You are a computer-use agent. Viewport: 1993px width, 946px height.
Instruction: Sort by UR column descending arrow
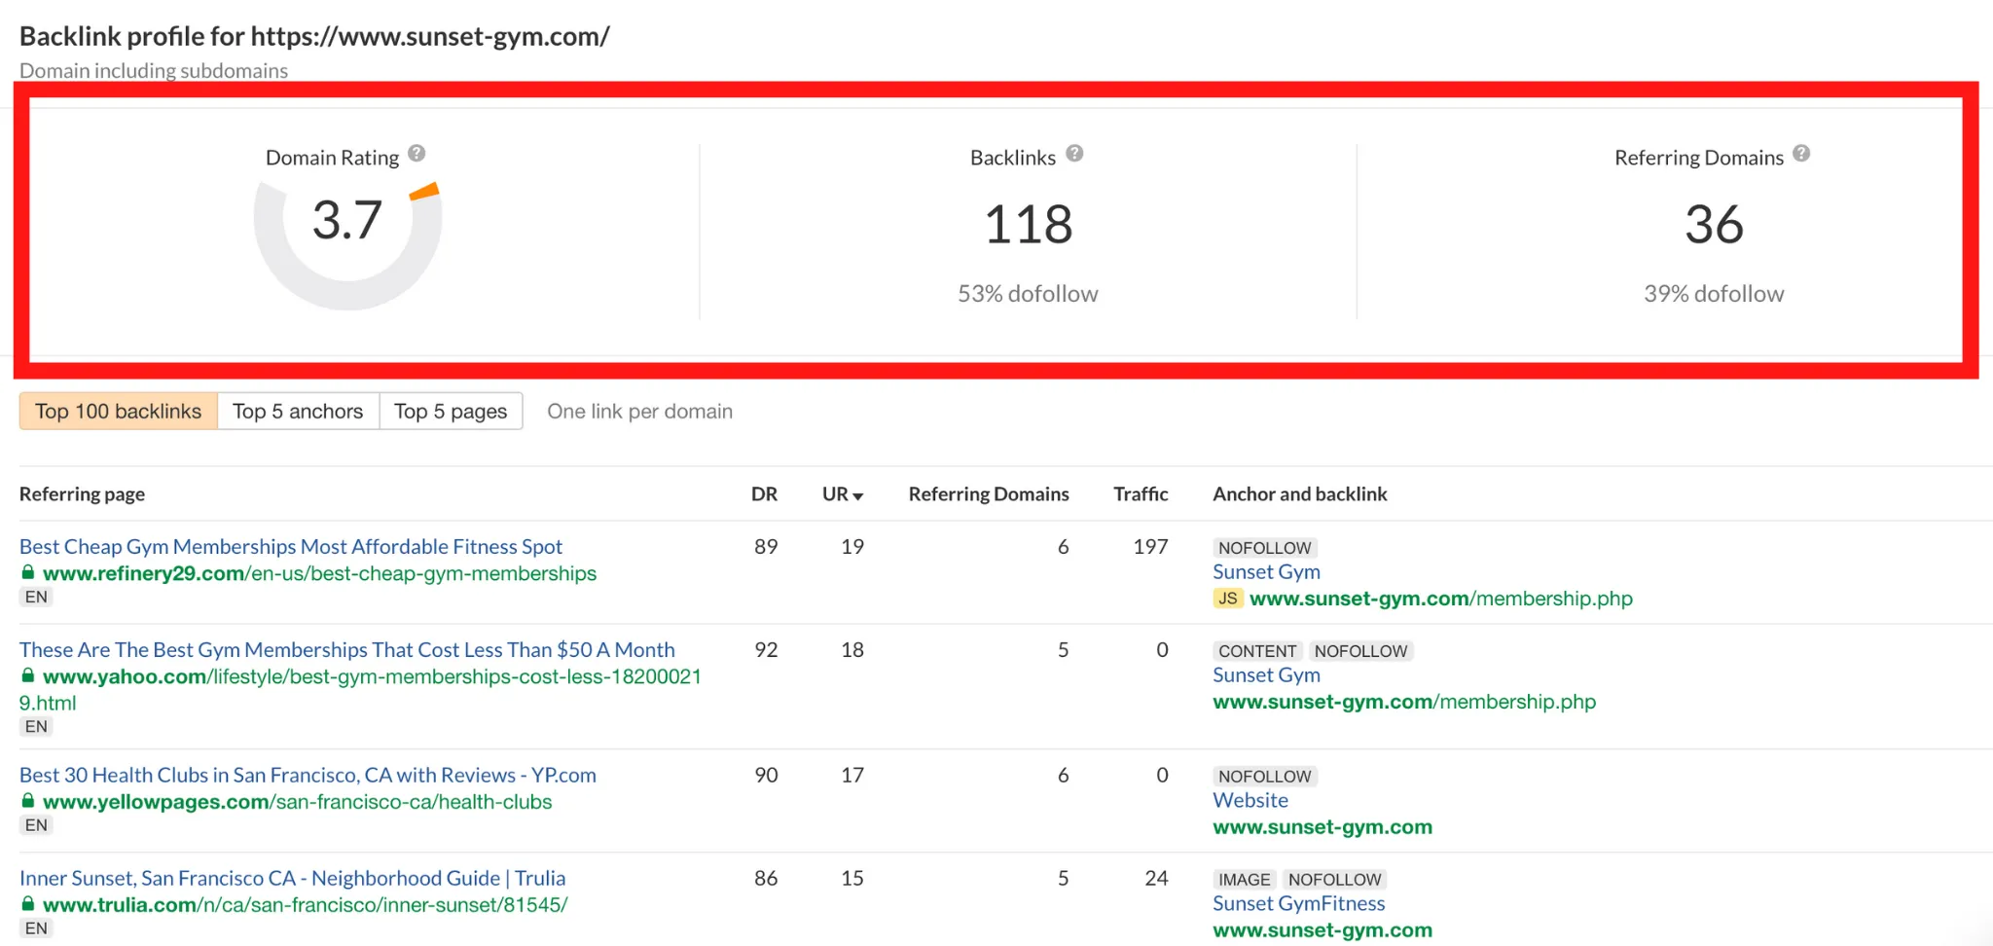(857, 496)
